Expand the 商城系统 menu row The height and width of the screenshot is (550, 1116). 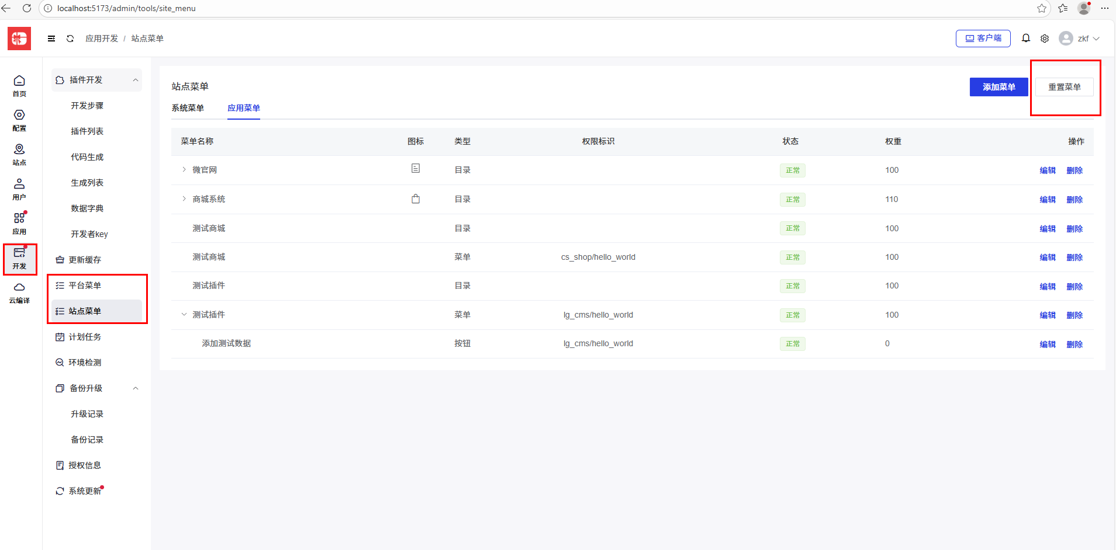(x=184, y=199)
